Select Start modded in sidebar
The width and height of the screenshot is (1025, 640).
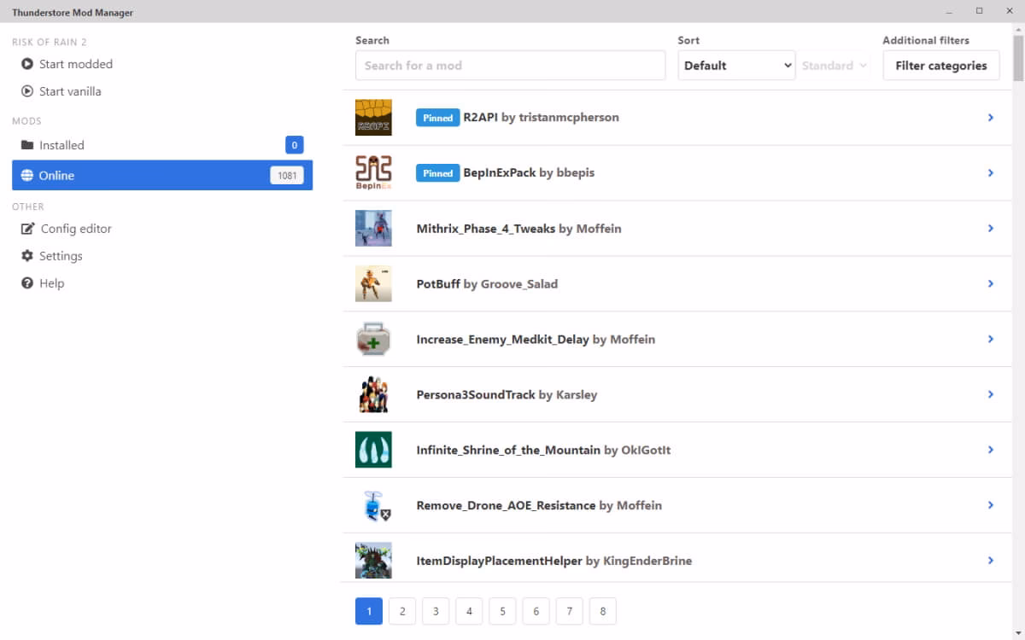[162, 64]
